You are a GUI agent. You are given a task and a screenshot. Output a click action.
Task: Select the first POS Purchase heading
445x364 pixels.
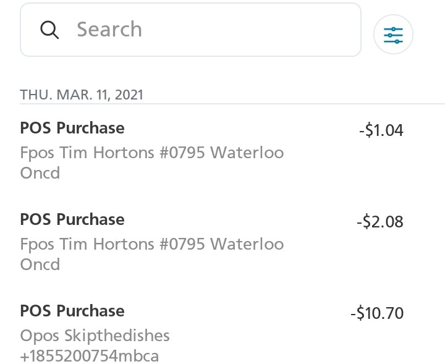[72, 128]
